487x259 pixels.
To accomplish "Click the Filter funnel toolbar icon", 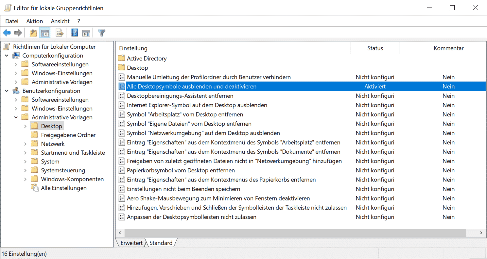I will pyautogui.click(x=102, y=33).
